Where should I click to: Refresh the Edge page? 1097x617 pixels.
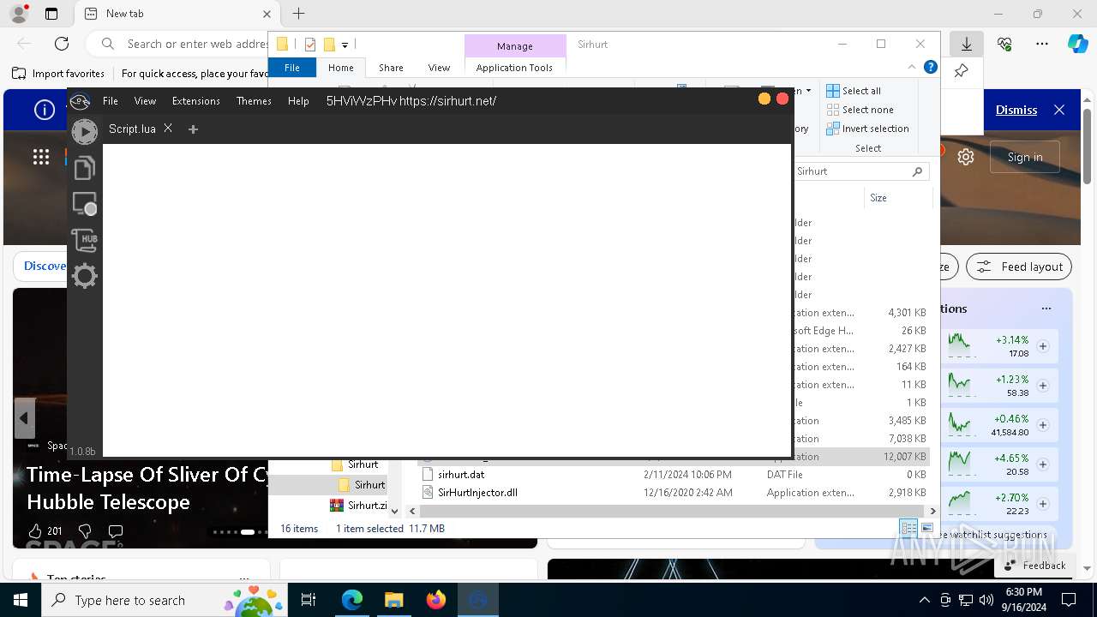[62, 44]
